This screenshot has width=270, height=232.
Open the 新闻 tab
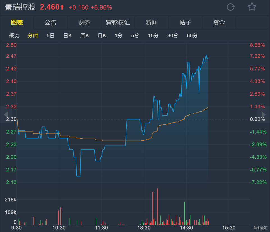tap(152, 23)
